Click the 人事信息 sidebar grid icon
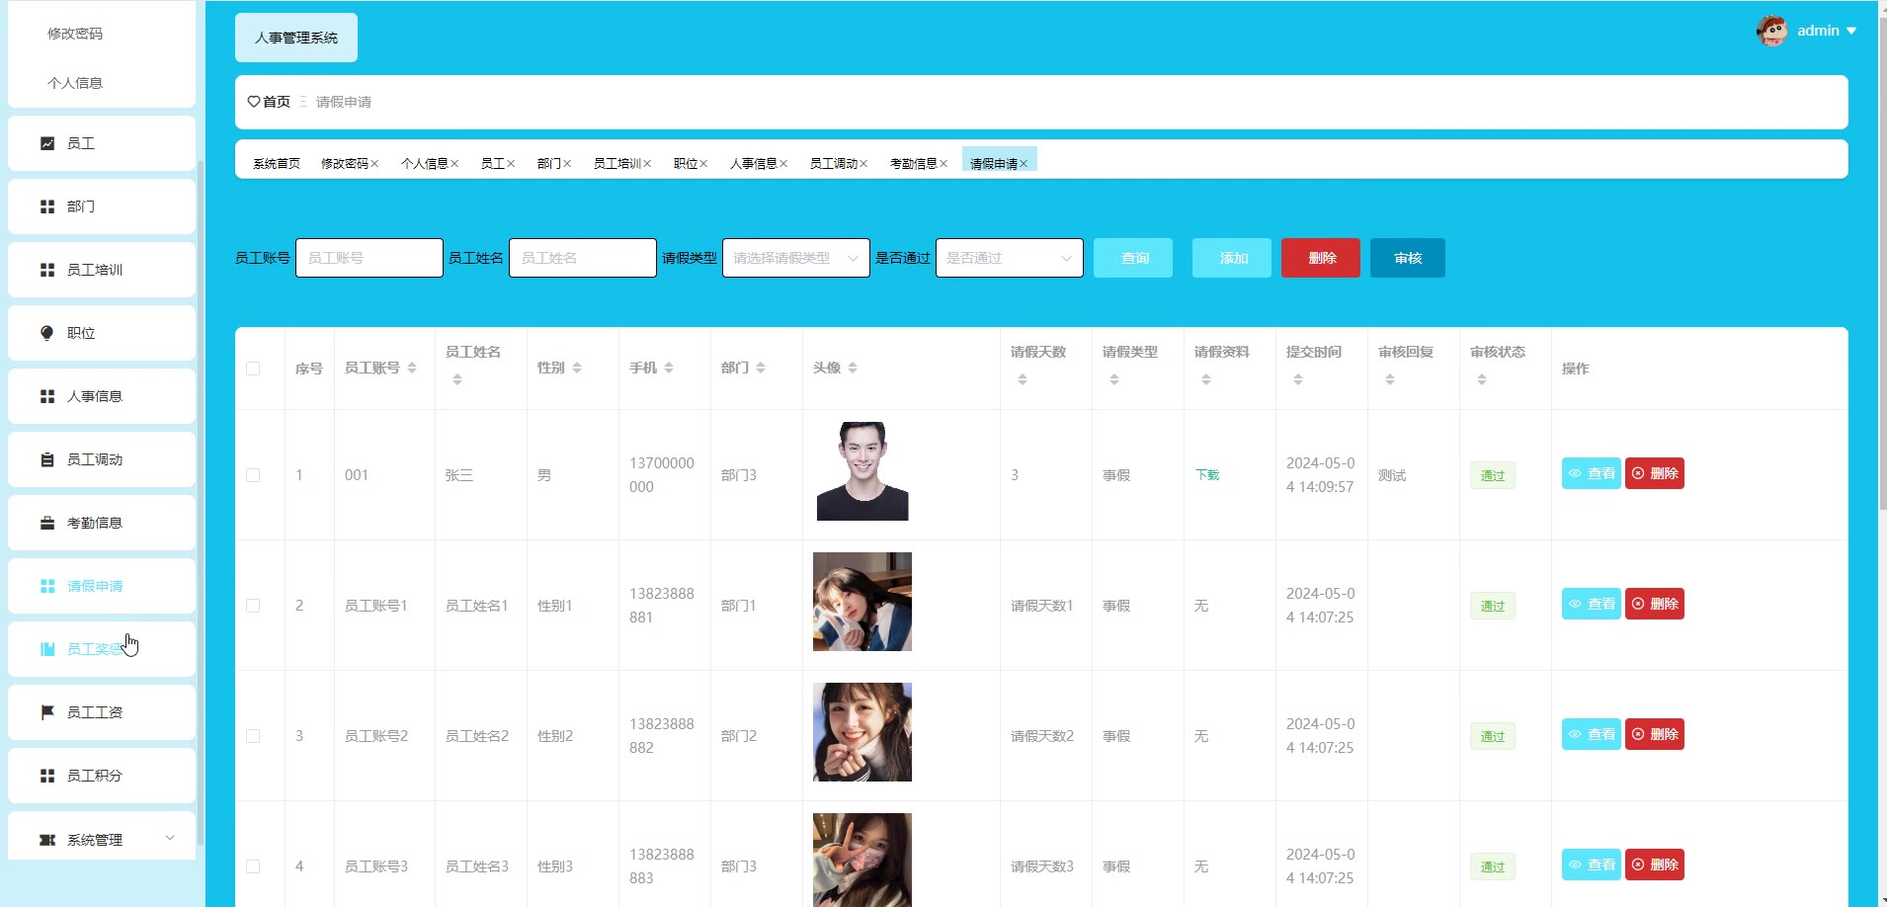This screenshot has height=907, width=1887. tap(47, 396)
